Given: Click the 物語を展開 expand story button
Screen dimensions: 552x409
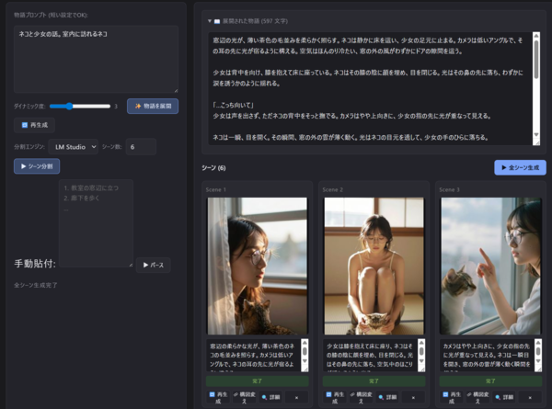Looking at the screenshot, I should pos(153,106).
